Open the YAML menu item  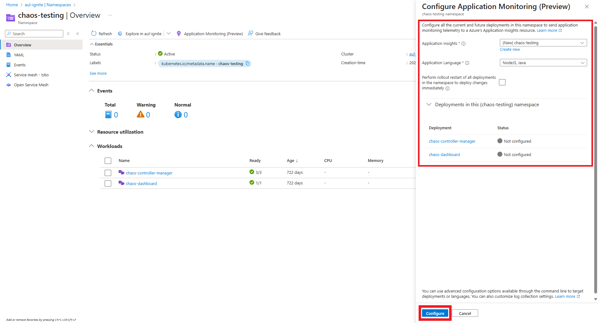19,55
